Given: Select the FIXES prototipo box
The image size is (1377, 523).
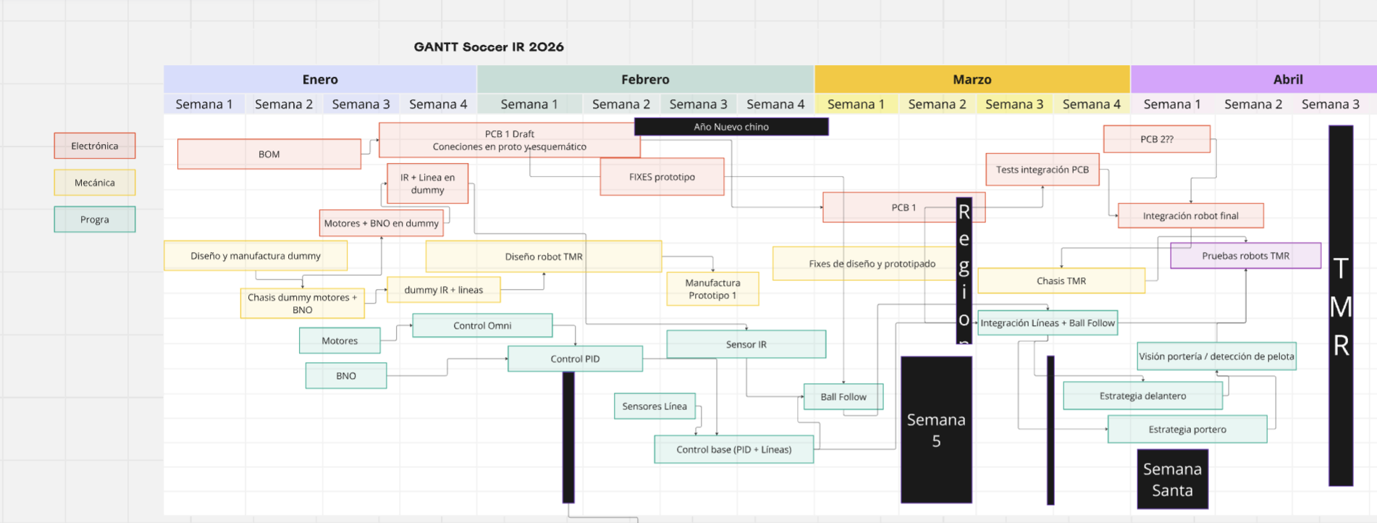Looking at the screenshot, I should (x=662, y=177).
